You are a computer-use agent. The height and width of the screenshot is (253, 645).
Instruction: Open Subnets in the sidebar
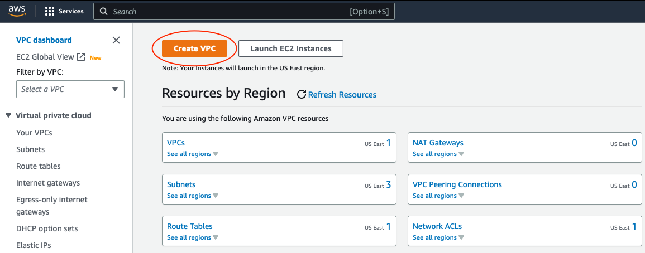[x=31, y=149]
